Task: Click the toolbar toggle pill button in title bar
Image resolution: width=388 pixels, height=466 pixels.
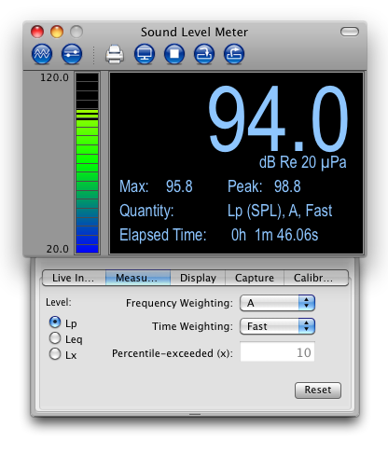Action: point(350,32)
